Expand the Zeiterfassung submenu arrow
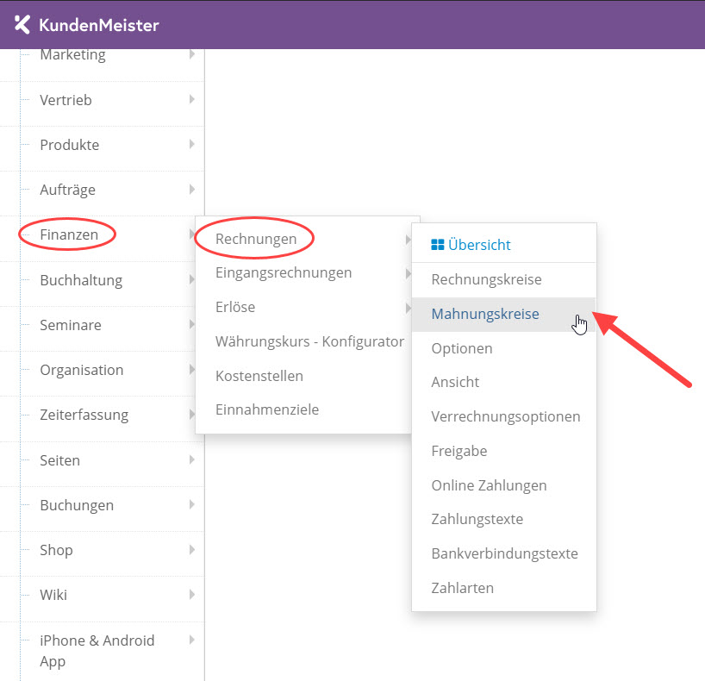705x681 pixels. (x=192, y=415)
